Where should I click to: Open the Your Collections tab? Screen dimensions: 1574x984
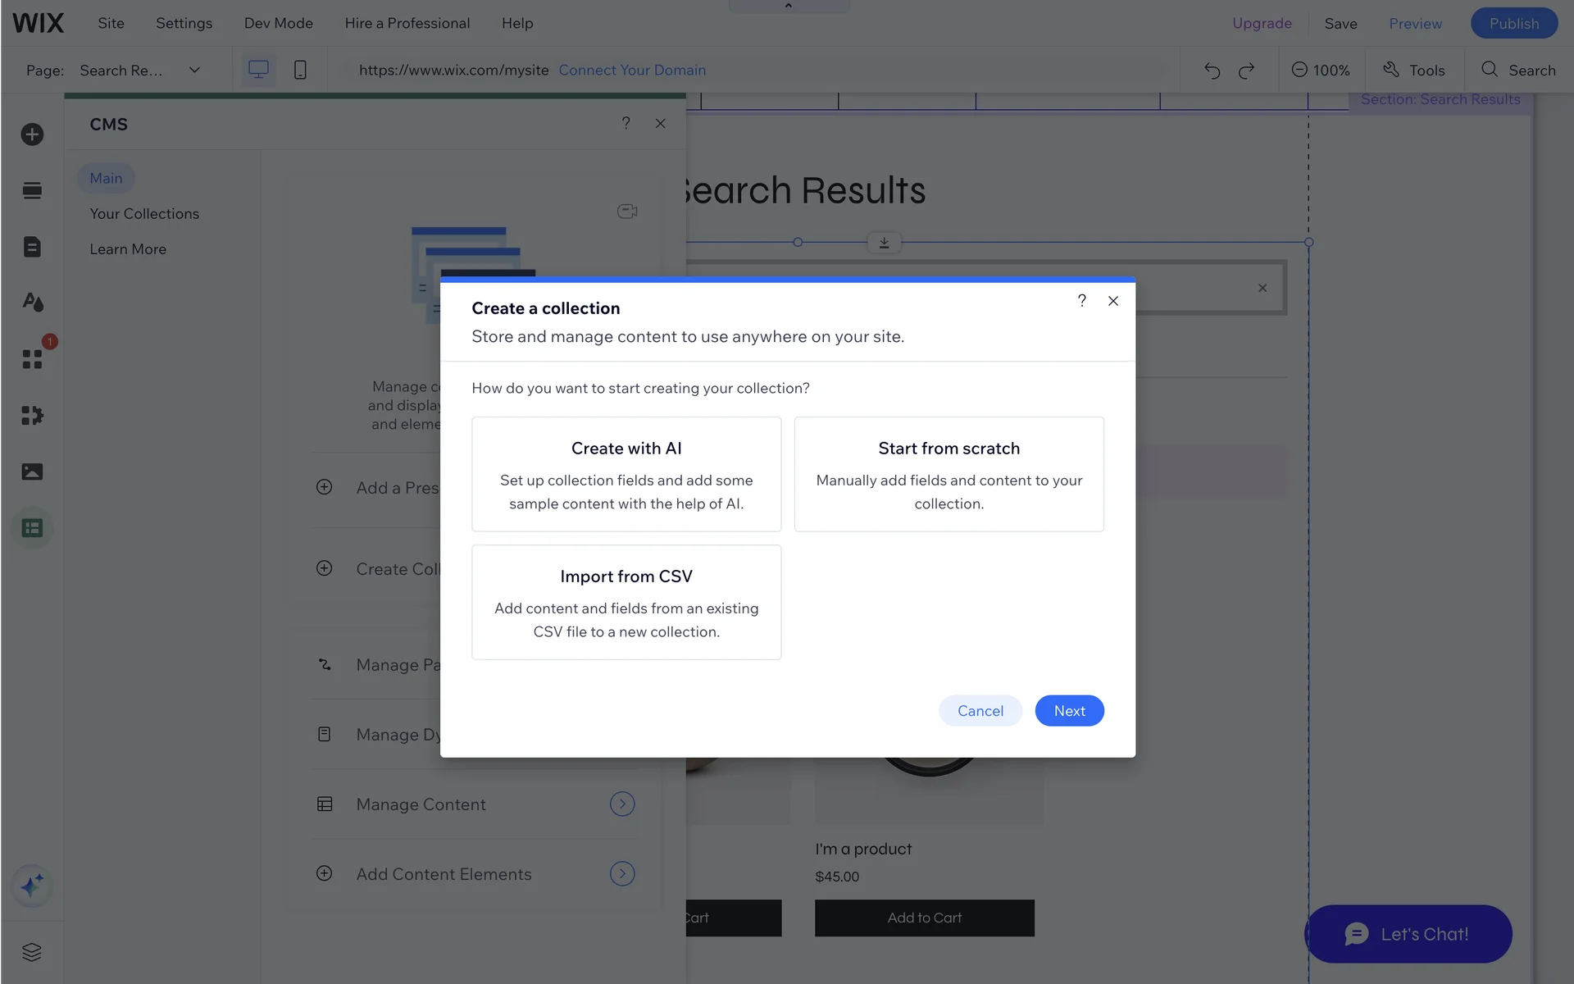click(x=144, y=214)
